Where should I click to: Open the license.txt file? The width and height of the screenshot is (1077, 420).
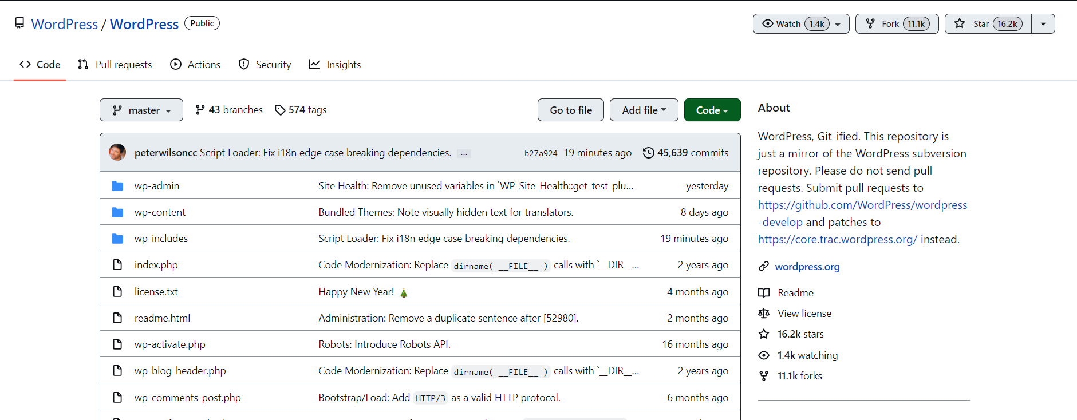[156, 292]
